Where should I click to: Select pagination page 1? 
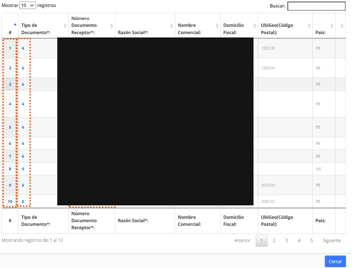[262, 240]
